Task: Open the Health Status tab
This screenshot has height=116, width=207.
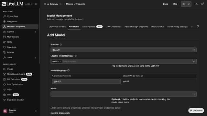Action: (158, 26)
